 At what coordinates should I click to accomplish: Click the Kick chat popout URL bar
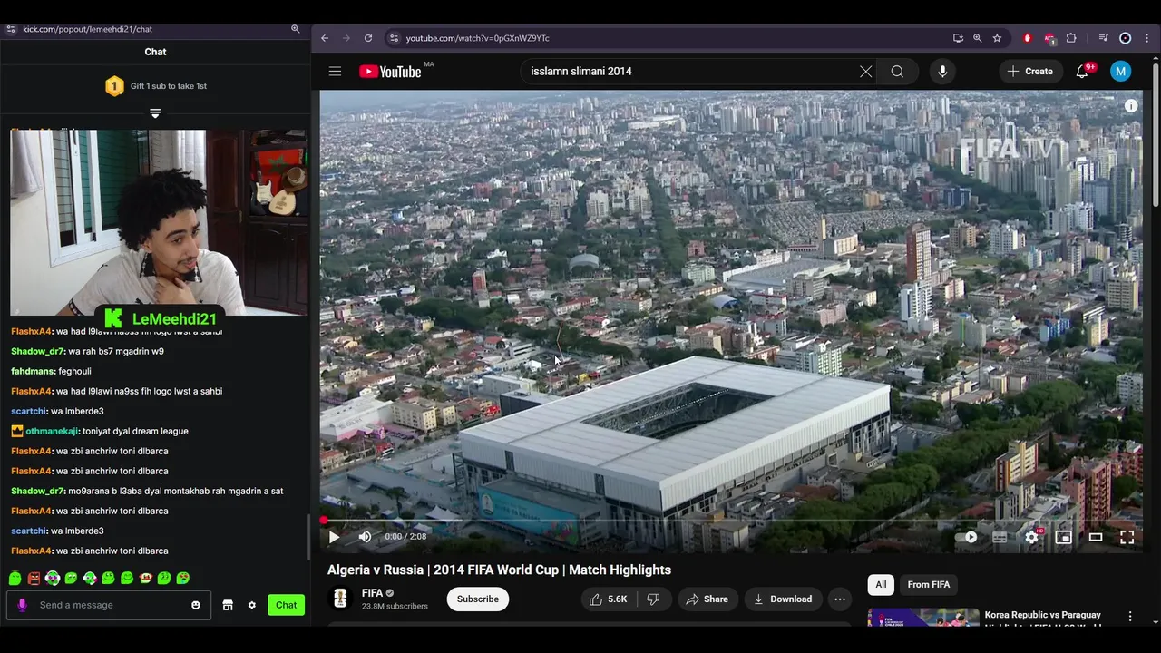click(150, 29)
